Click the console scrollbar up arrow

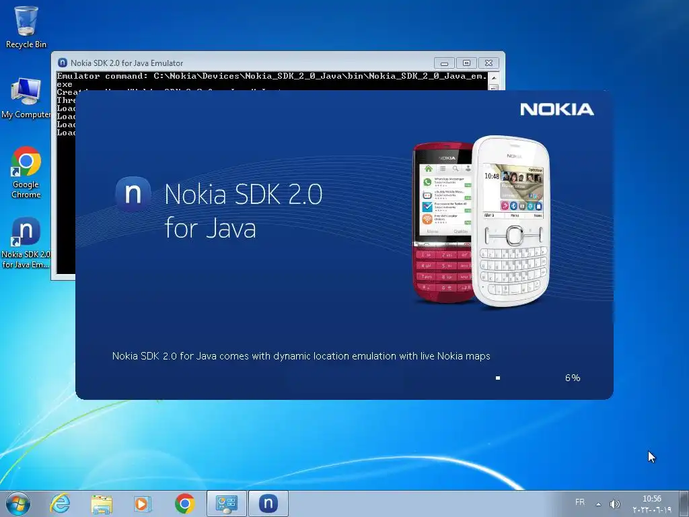(494, 78)
